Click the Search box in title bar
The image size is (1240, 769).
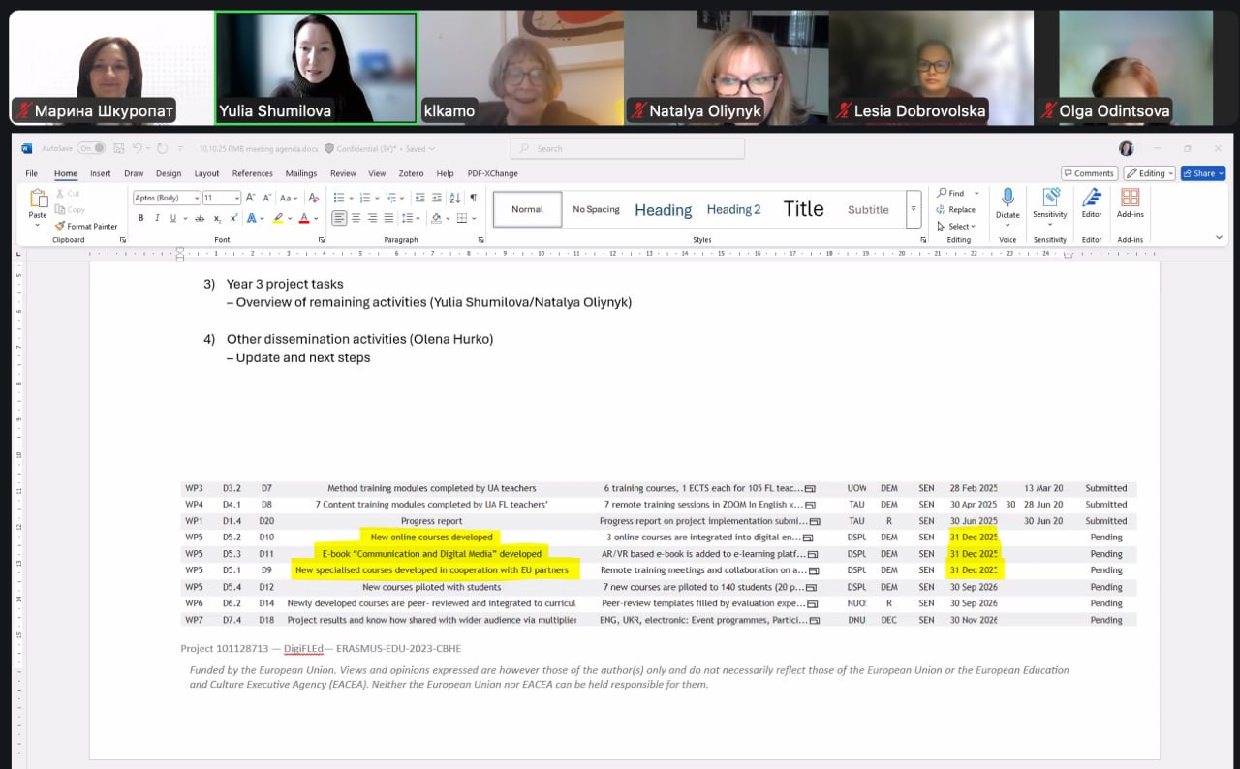(x=628, y=148)
